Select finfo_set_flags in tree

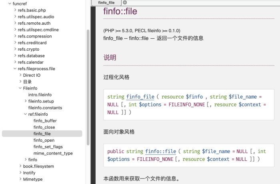tap(48, 147)
